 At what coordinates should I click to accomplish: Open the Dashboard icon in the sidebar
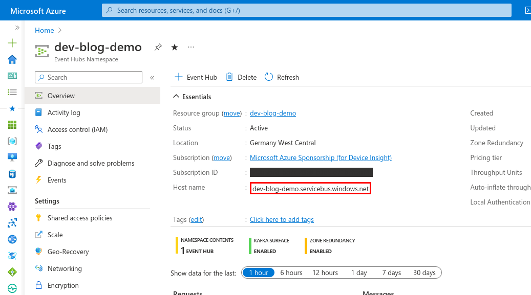tap(12, 75)
